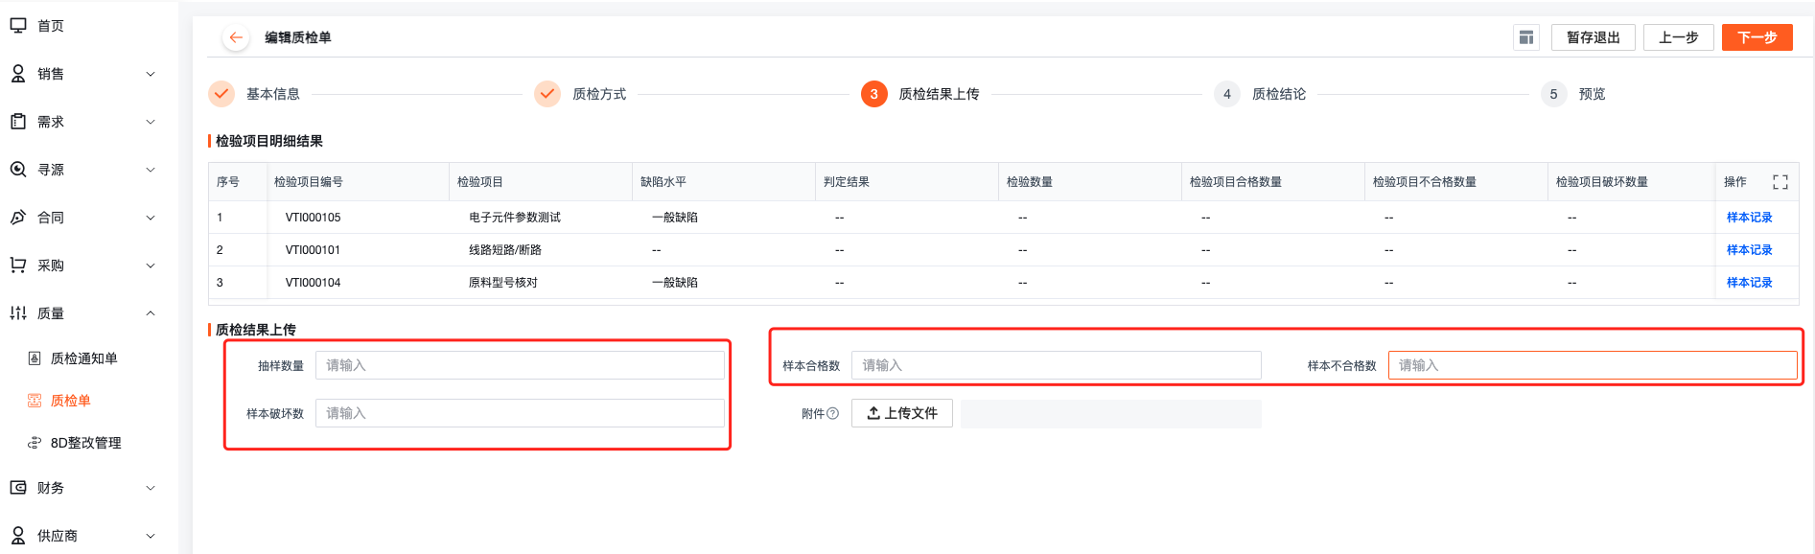This screenshot has height=554, width=1815.
Task: Click the back arrow beside 编辑质检单
Action: pos(236,37)
